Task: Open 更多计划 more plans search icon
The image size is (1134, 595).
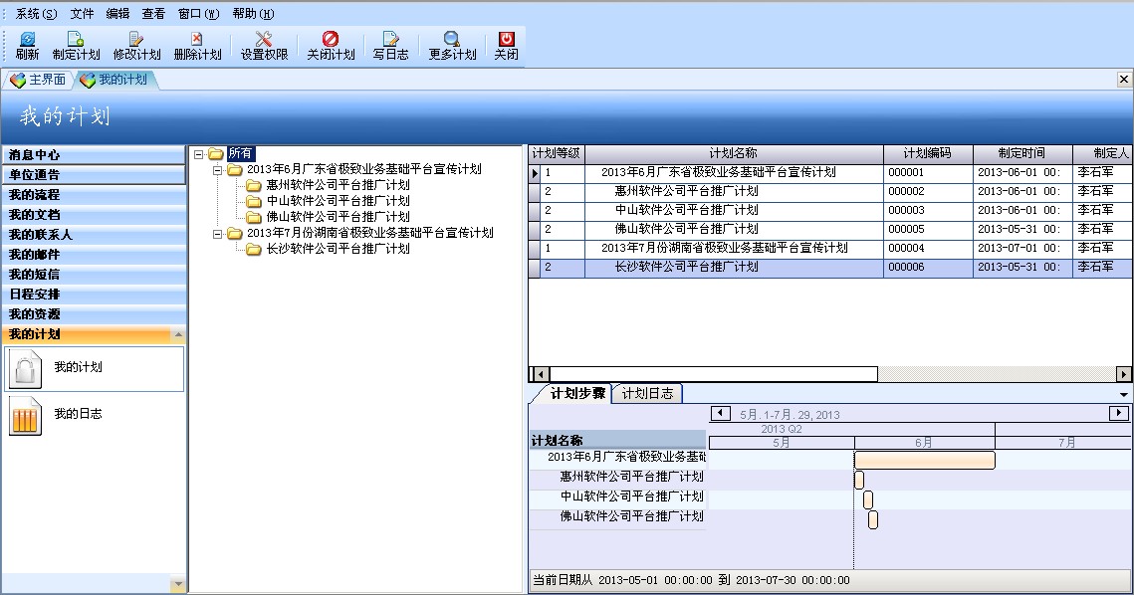Action: click(452, 39)
